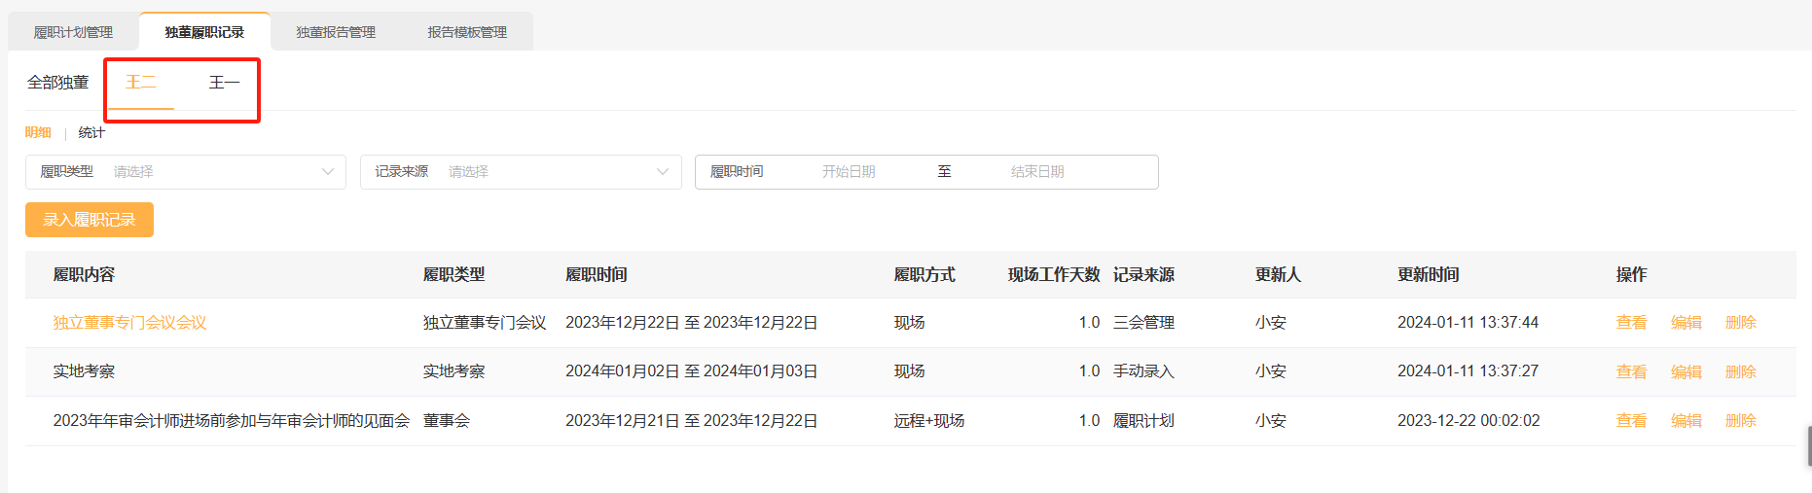This screenshot has width=1812, height=493.
Task: Click the 结束日期 date field
Action: pos(1037,172)
